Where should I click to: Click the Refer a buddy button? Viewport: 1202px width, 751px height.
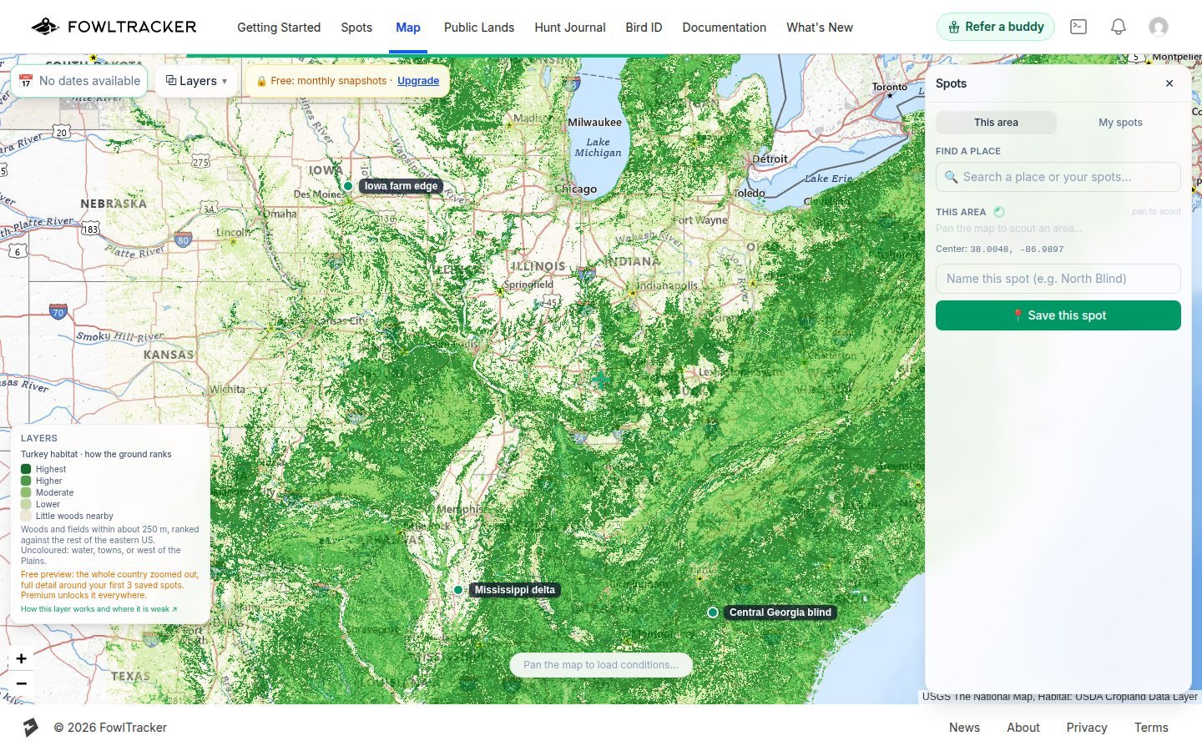coord(996,27)
